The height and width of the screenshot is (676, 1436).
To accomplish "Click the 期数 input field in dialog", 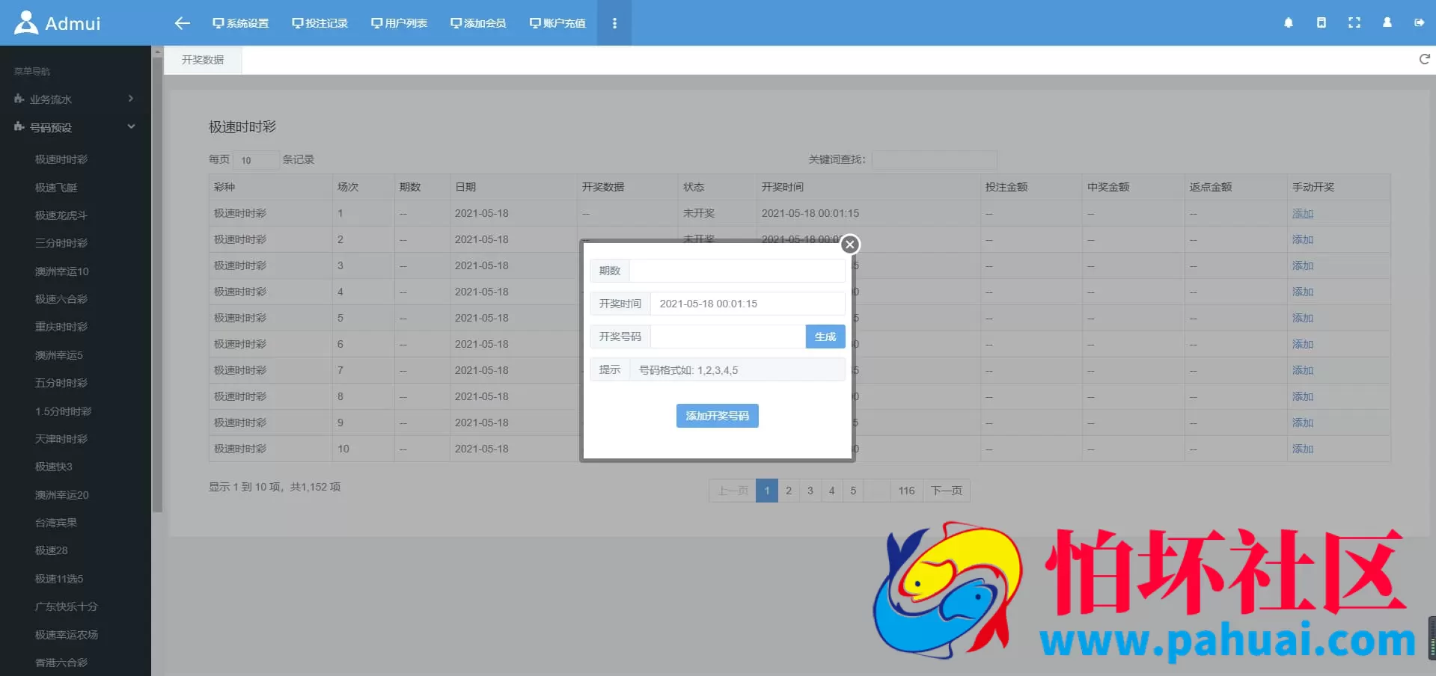I will point(736,271).
